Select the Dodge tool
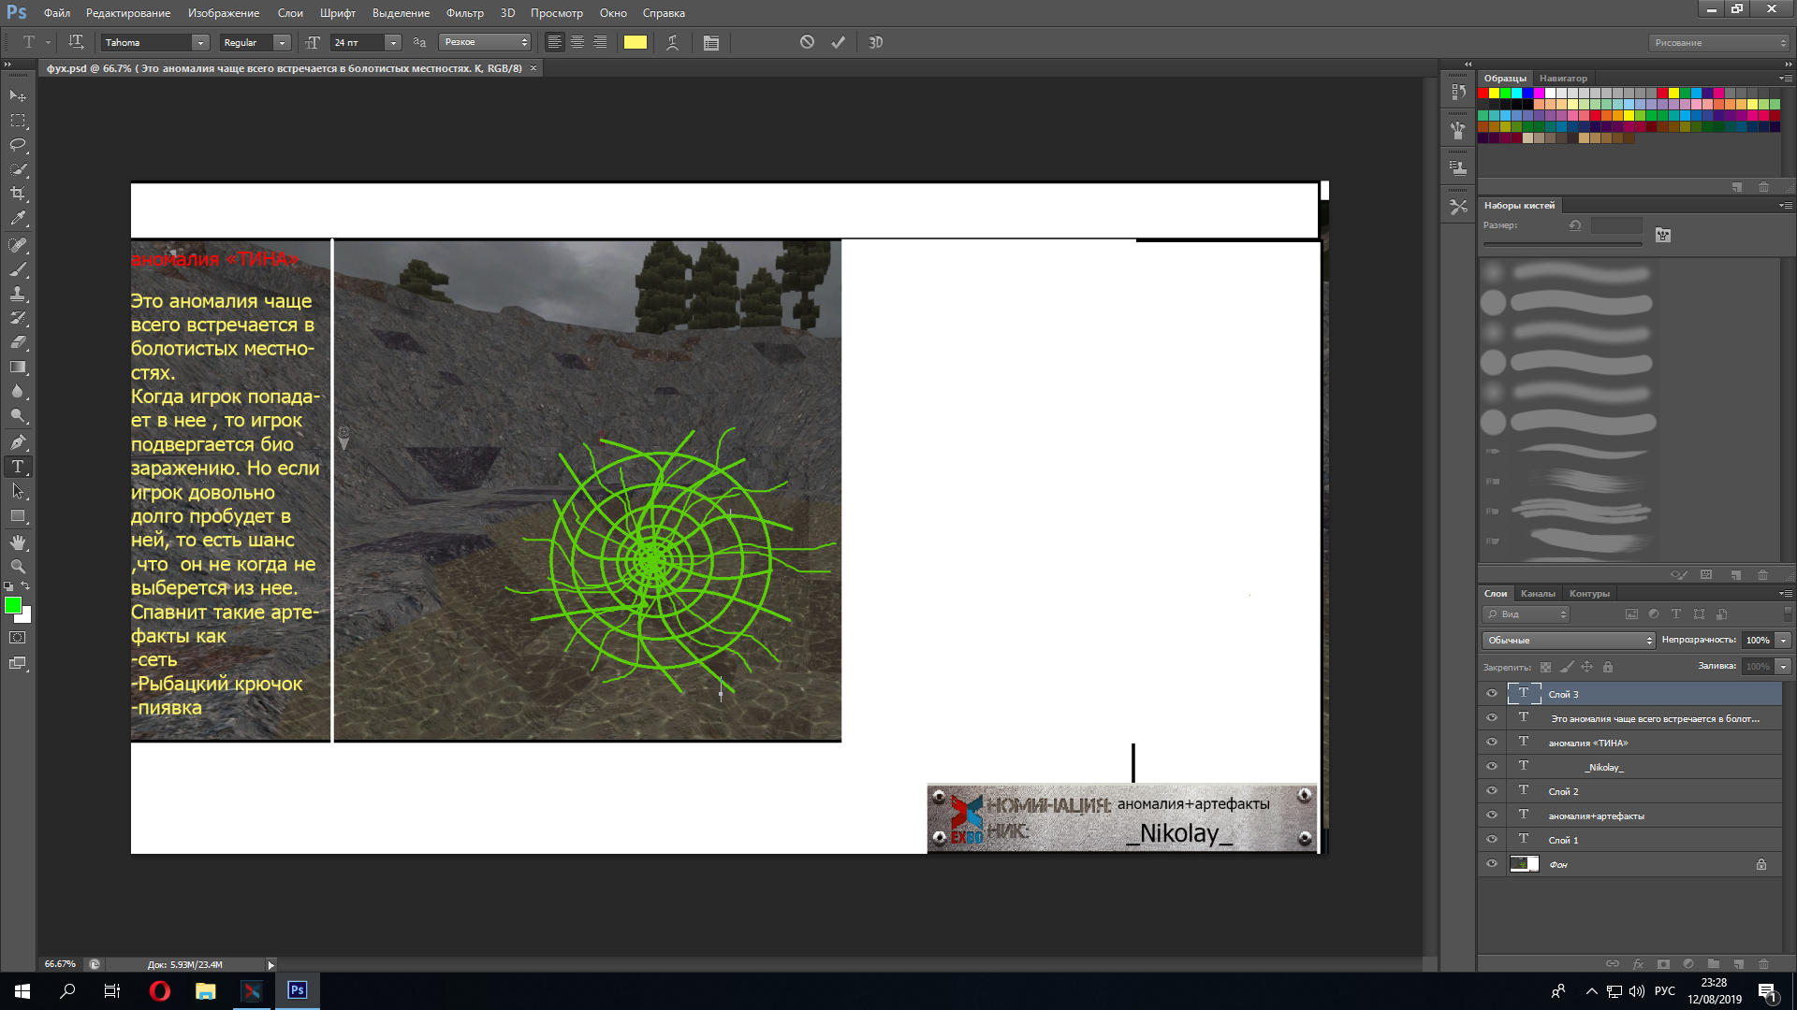Screen dimensions: 1797x1010 click(x=18, y=416)
